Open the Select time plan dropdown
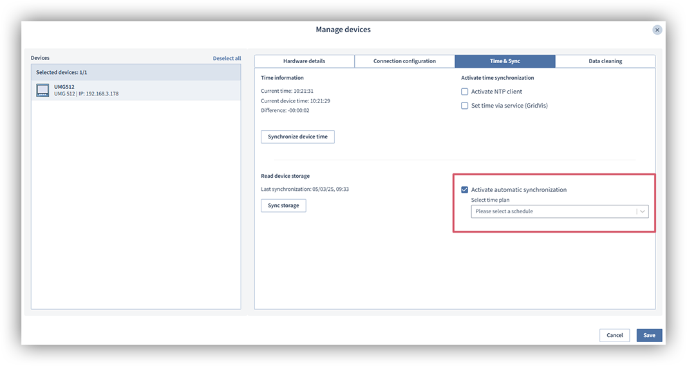The width and height of the screenshot is (687, 366). [x=560, y=211]
